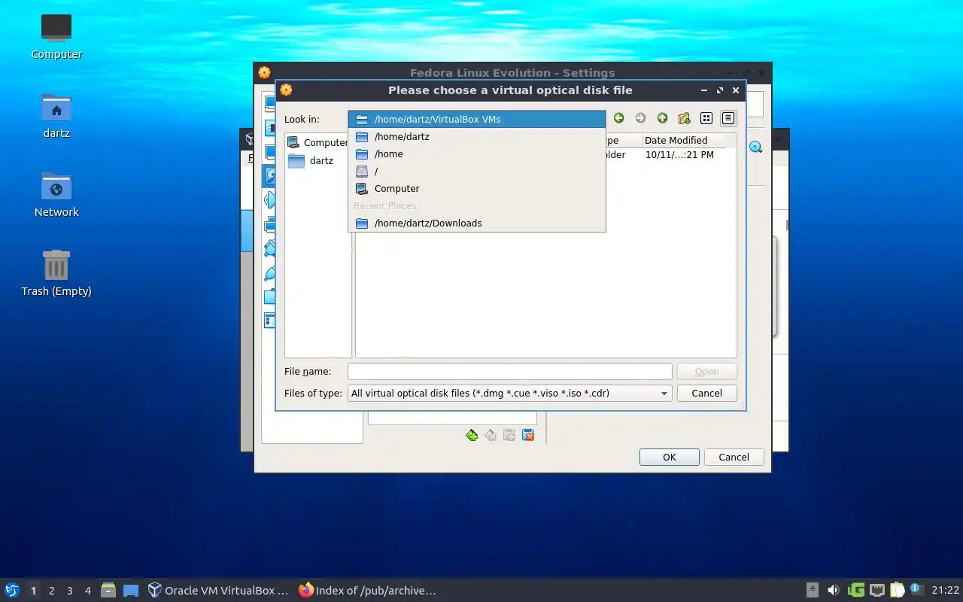Open the volume control tray icon
The width and height of the screenshot is (963, 602).
(834, 590)
